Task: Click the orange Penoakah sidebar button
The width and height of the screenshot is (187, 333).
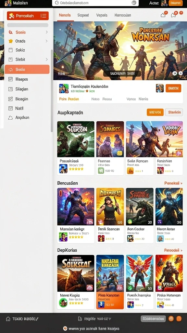Action: pos(28,16)
